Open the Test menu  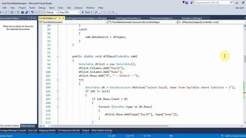[x=69, y=8]
